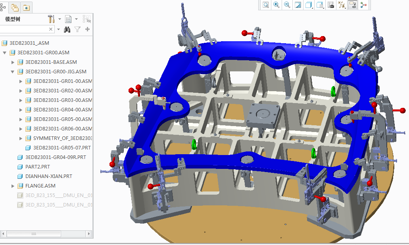Expand the FLANGE.ASM node
Viewport: 409px width, 245px height.
pos(13,186)
